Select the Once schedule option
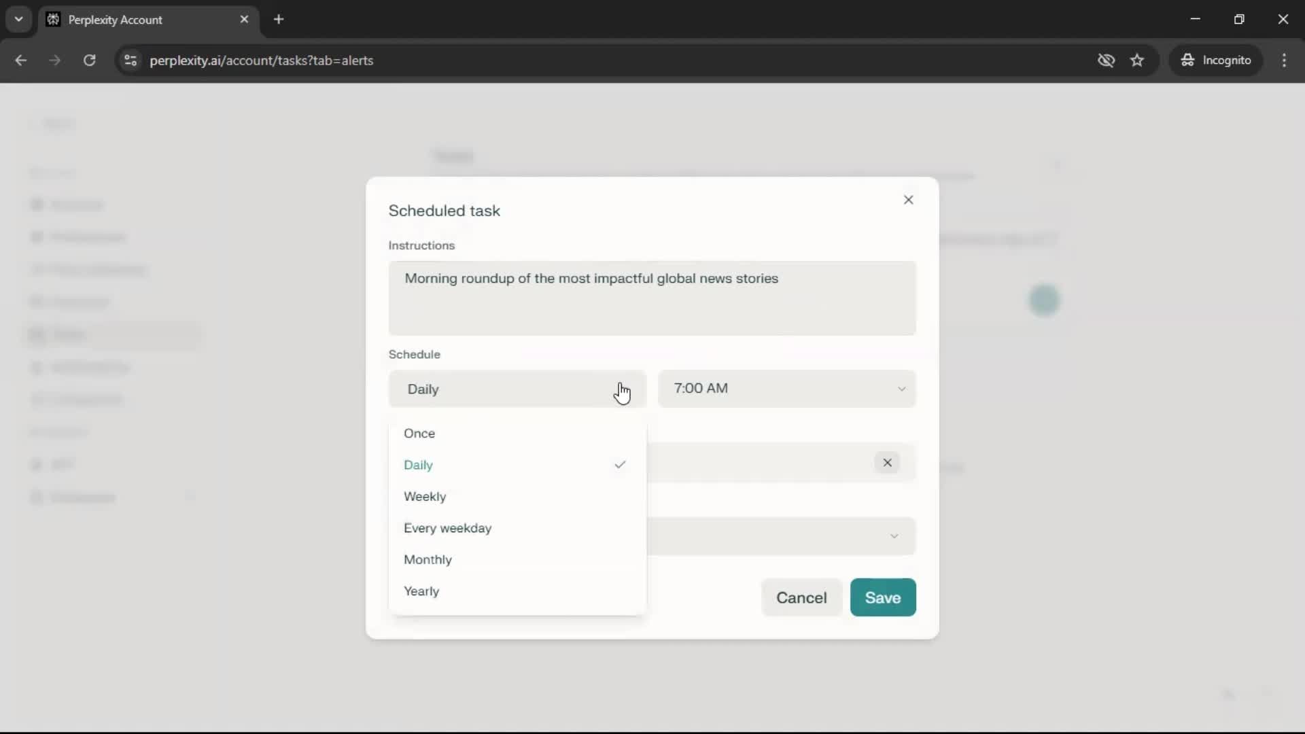The image size is (1305, 734). point(419,434)
